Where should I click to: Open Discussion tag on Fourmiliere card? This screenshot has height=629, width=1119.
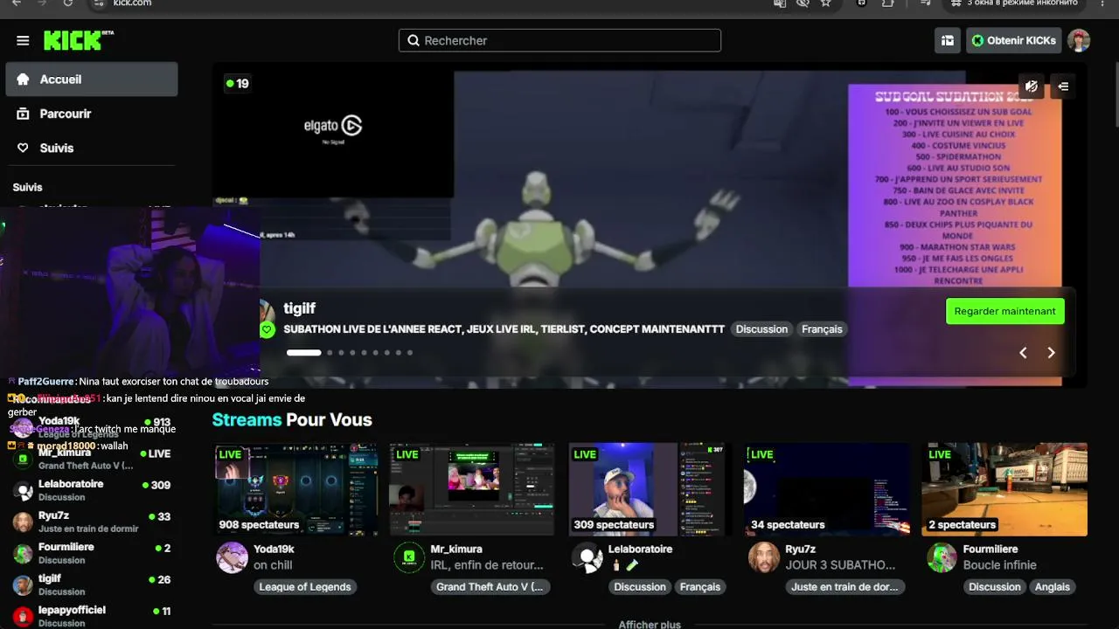click(x=995, y=587)
